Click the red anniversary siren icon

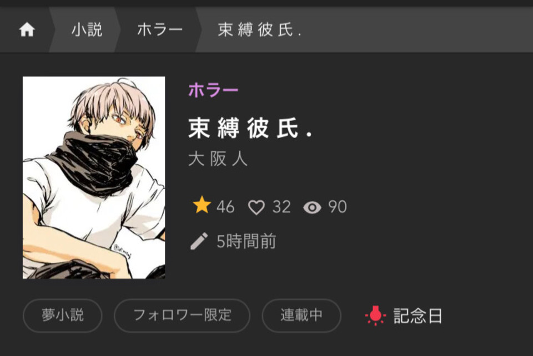(375, 316)
